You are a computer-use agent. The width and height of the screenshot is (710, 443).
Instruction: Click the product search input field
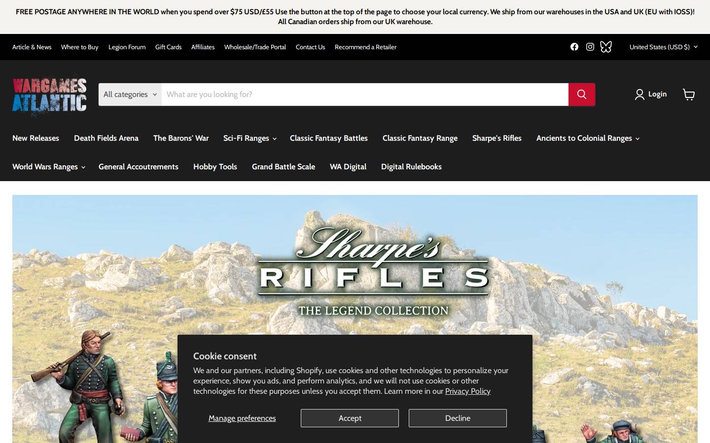tap(365, 95)
